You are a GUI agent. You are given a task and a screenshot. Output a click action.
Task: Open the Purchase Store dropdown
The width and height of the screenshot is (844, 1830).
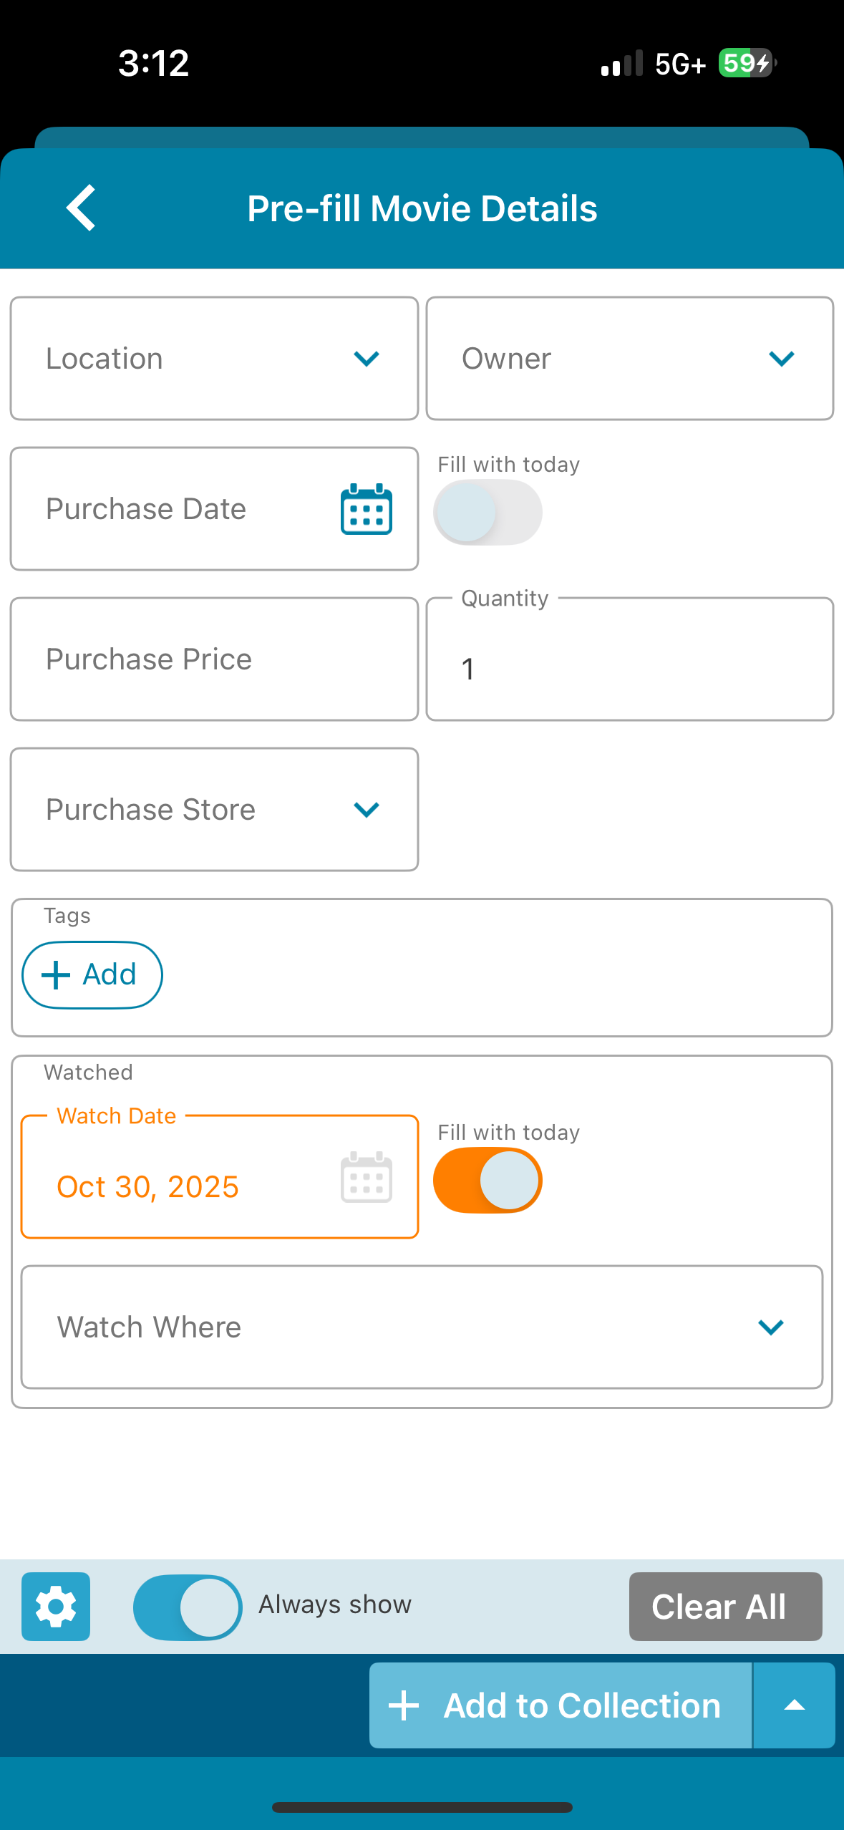214,810
